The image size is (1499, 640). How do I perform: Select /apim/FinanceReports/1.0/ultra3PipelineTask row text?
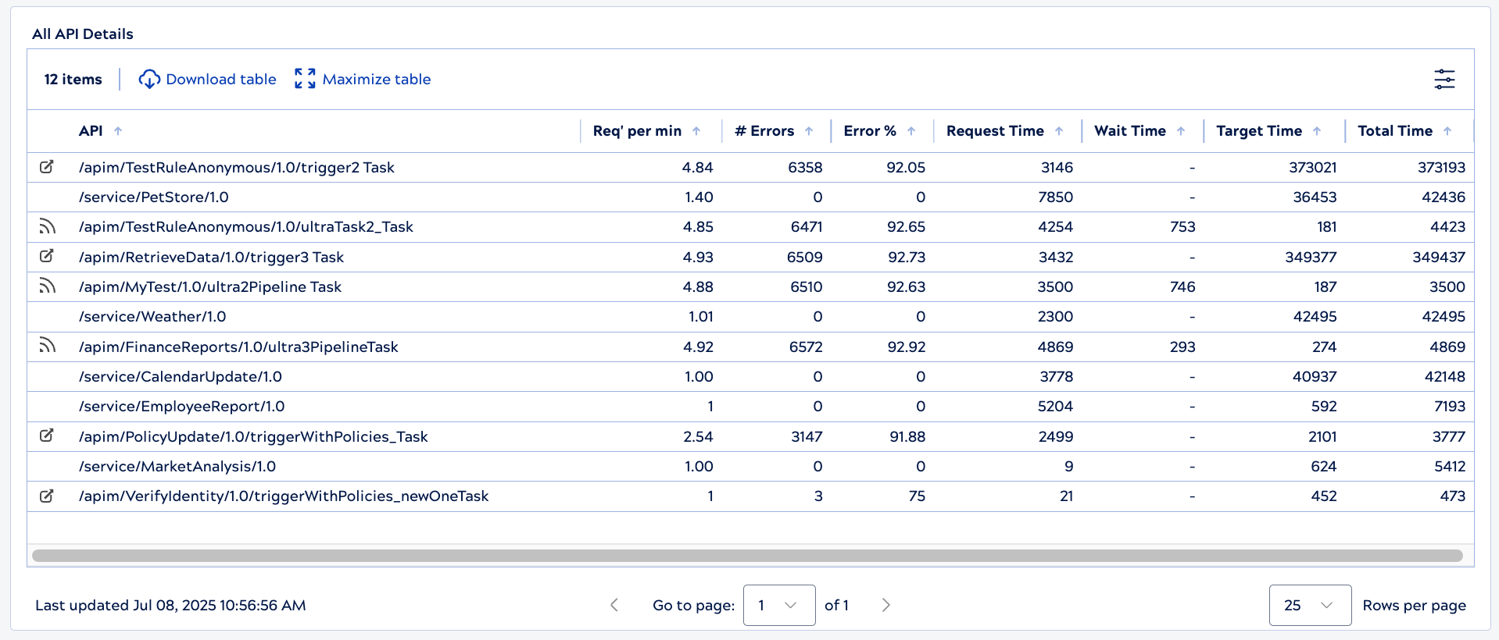pos(238,347)
